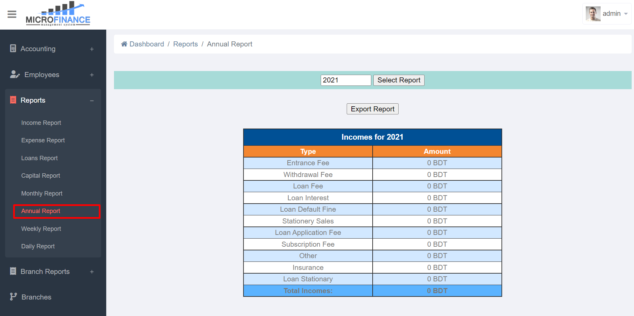Expand the Accounting menu plus sign
Image resolution: width=634 pixels, height=316 pixels.
click(92, 49)
